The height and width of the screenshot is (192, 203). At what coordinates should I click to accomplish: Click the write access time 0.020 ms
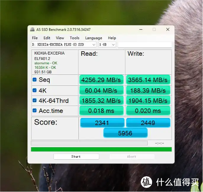click(x=148, y=111)
